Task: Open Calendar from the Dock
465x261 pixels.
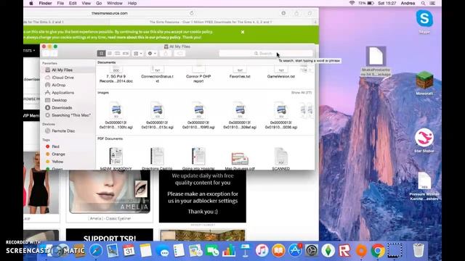Action: (129, 251)
